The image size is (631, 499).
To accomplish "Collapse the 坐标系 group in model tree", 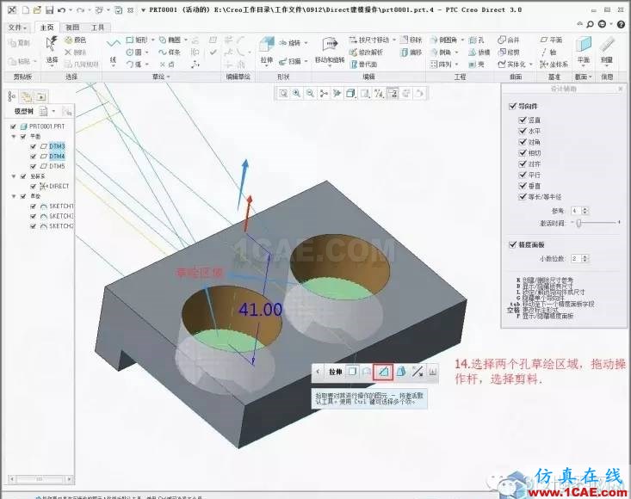I will point(14,176).
